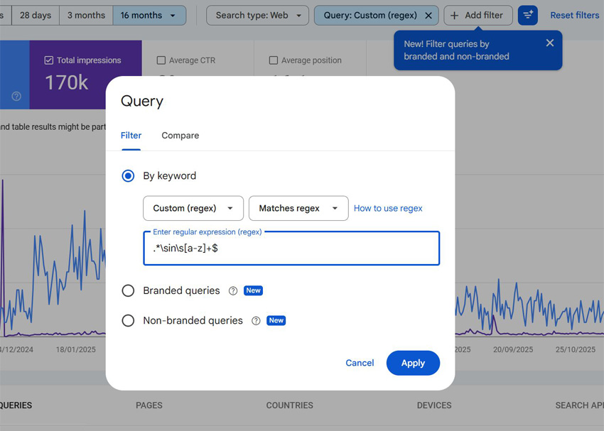The height and width of the screenshot is (431, 604).
Task: Click the blue filter settings icon
Action: (x=528, y=16)
